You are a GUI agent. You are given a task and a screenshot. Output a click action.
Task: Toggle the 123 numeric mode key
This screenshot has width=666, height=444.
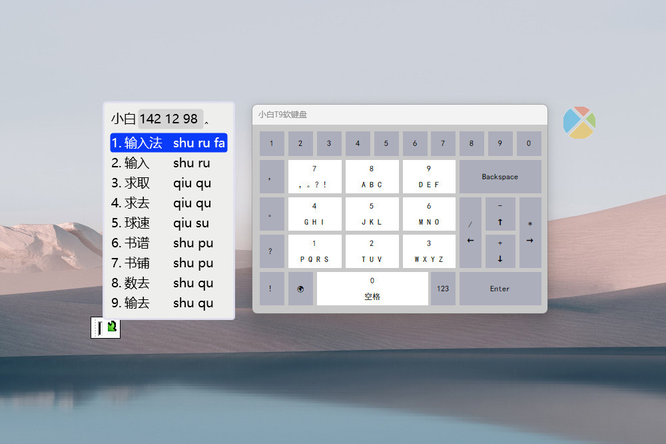pos(443,289)
